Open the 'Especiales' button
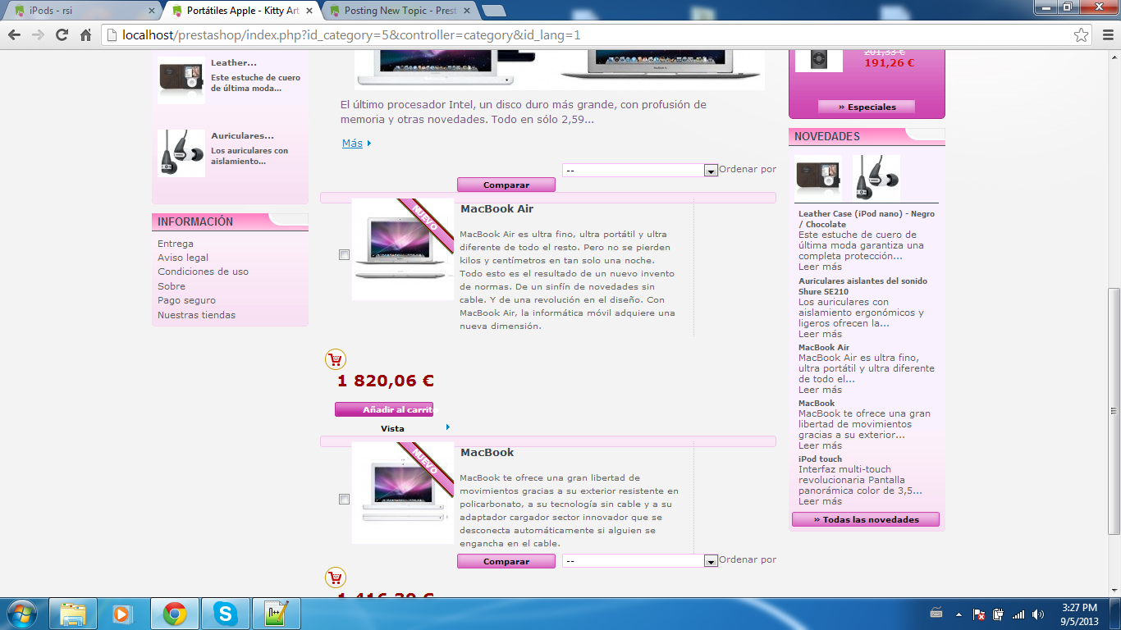Screen dimensions: 1121x630 tap(867, 107)
